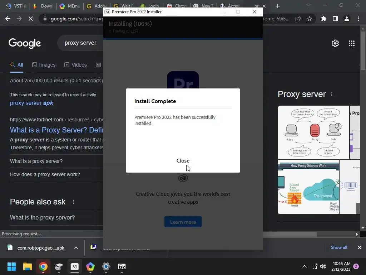The width and height of the screenshot is (366, 275).
Task: Open How Proxy Servers Work image
Action: coord(308,187)
